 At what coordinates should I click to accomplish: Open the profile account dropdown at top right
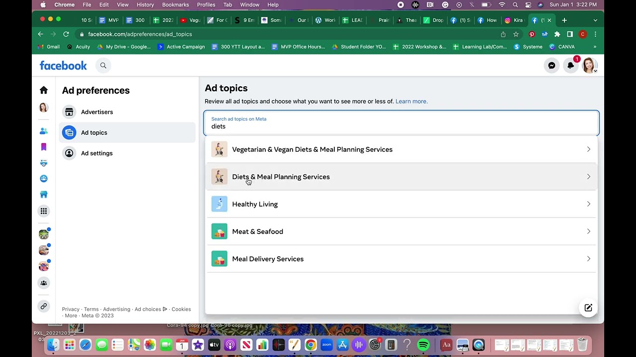[x=590, y=65]
